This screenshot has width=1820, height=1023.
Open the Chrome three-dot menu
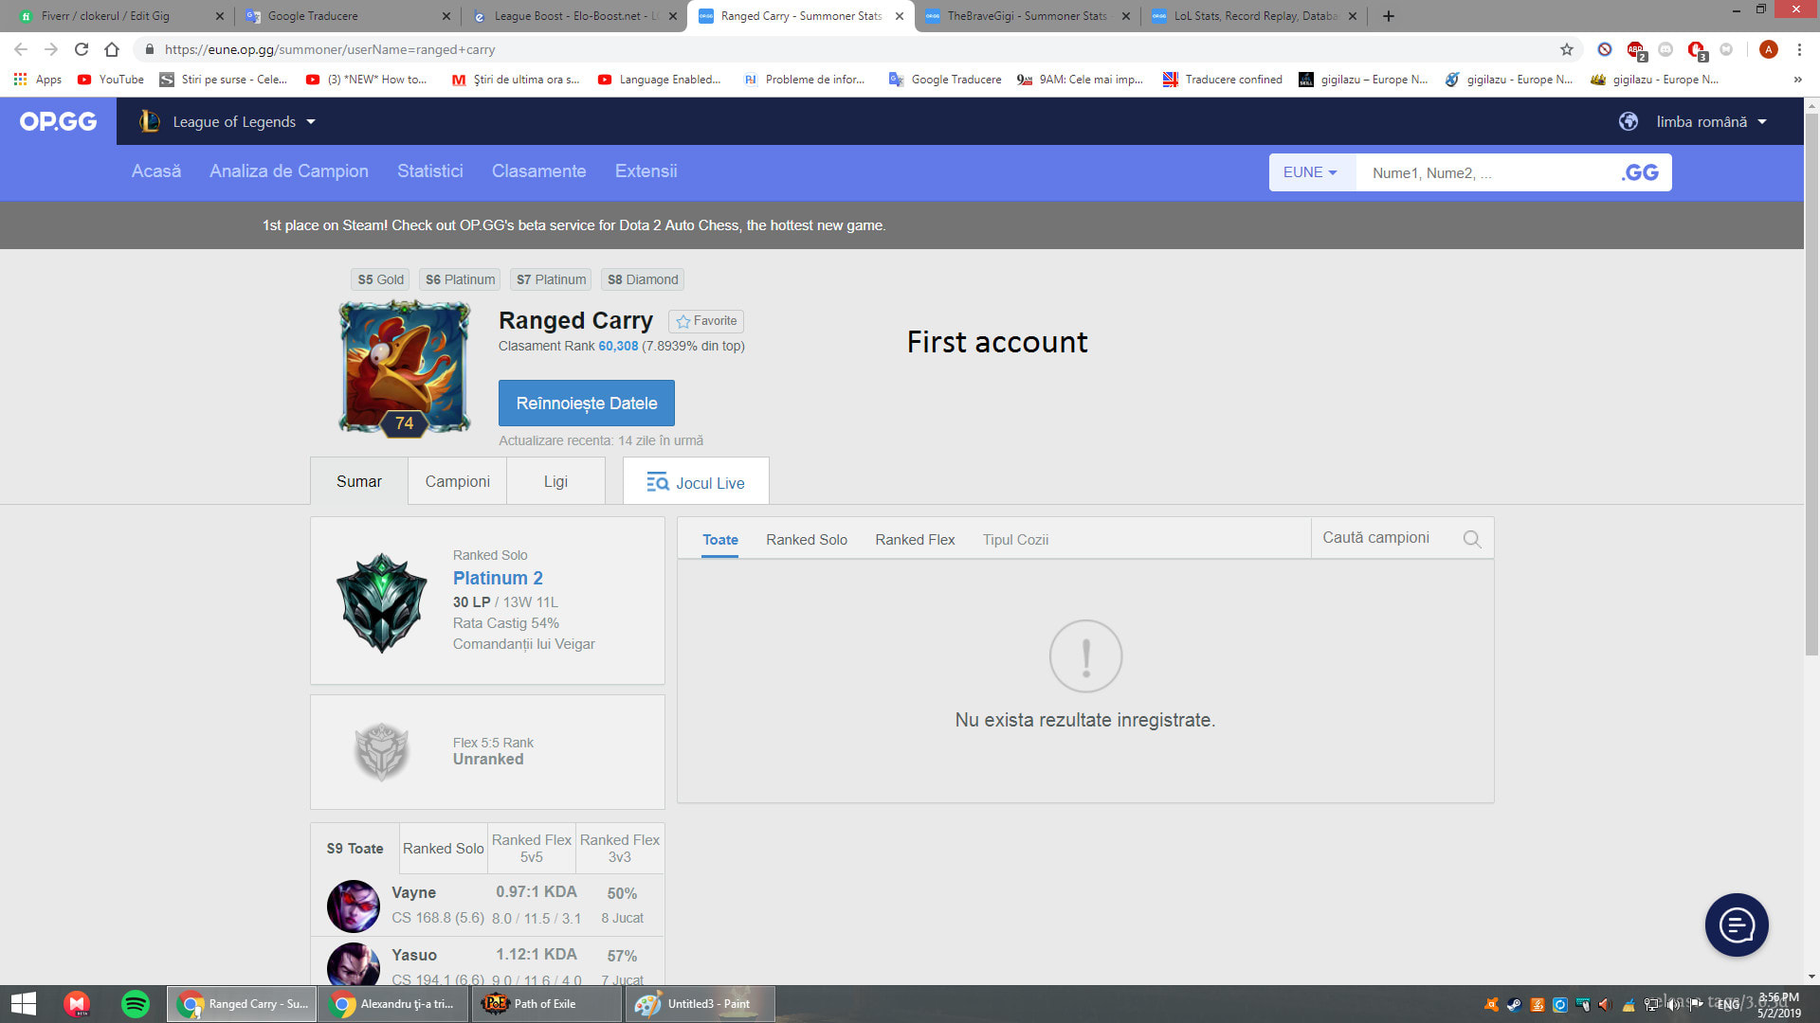pos(1799,49)
